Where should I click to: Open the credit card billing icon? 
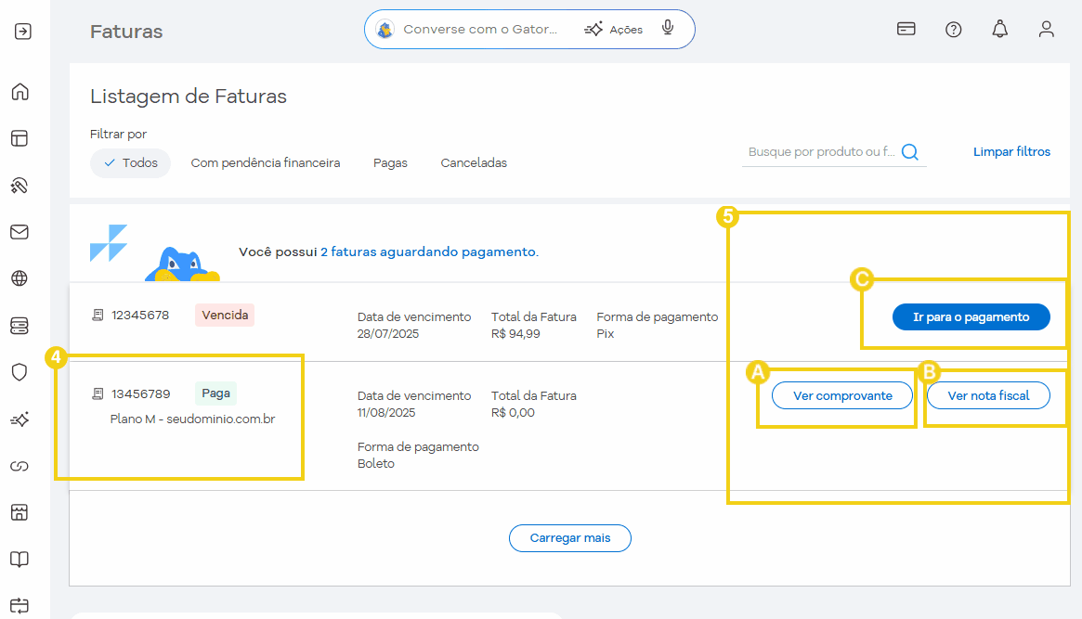click(x=906, y=29)
